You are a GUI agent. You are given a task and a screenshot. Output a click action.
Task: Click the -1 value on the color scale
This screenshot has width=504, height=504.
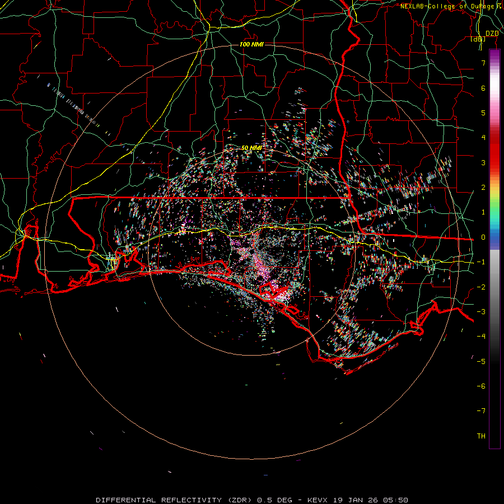[x=481, y=262]
